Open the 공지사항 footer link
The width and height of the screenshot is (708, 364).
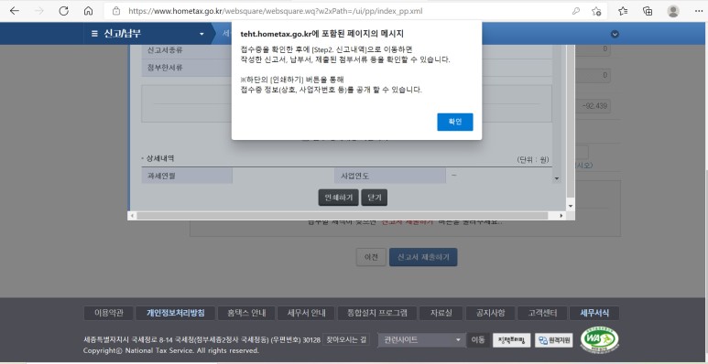(490, 313)
